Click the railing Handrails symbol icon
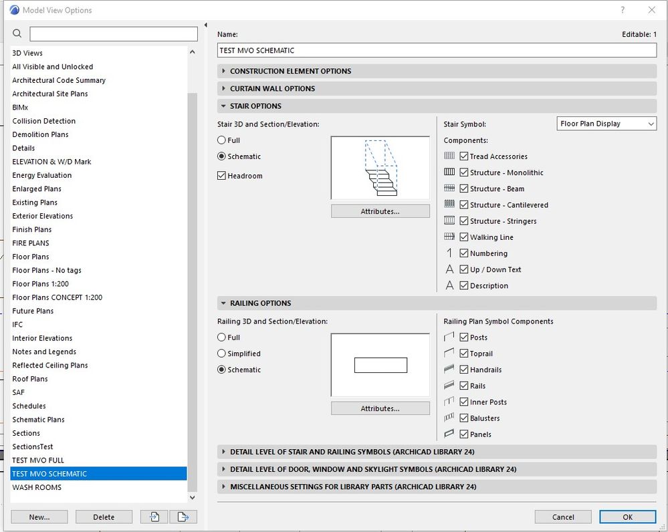The height and width of the screenshot is (532, 668). click(449, 370)
